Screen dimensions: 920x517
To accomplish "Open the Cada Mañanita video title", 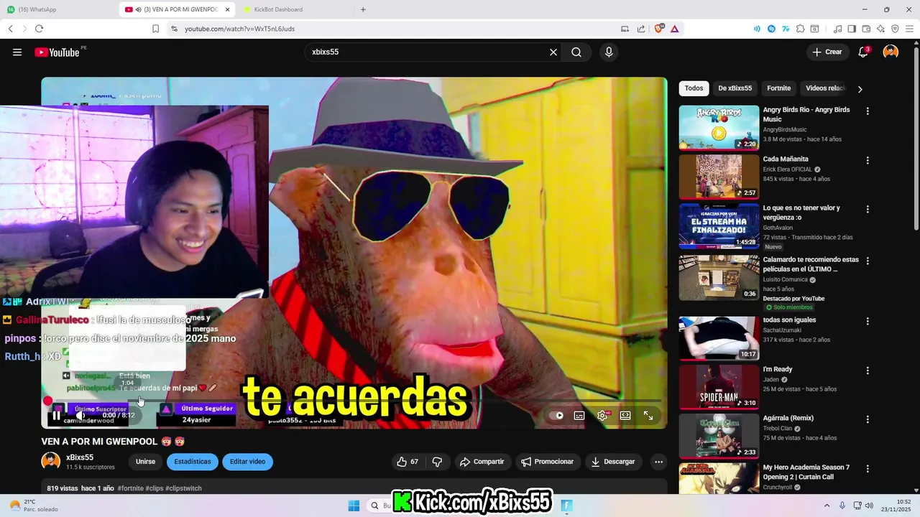I will [786, 159].
